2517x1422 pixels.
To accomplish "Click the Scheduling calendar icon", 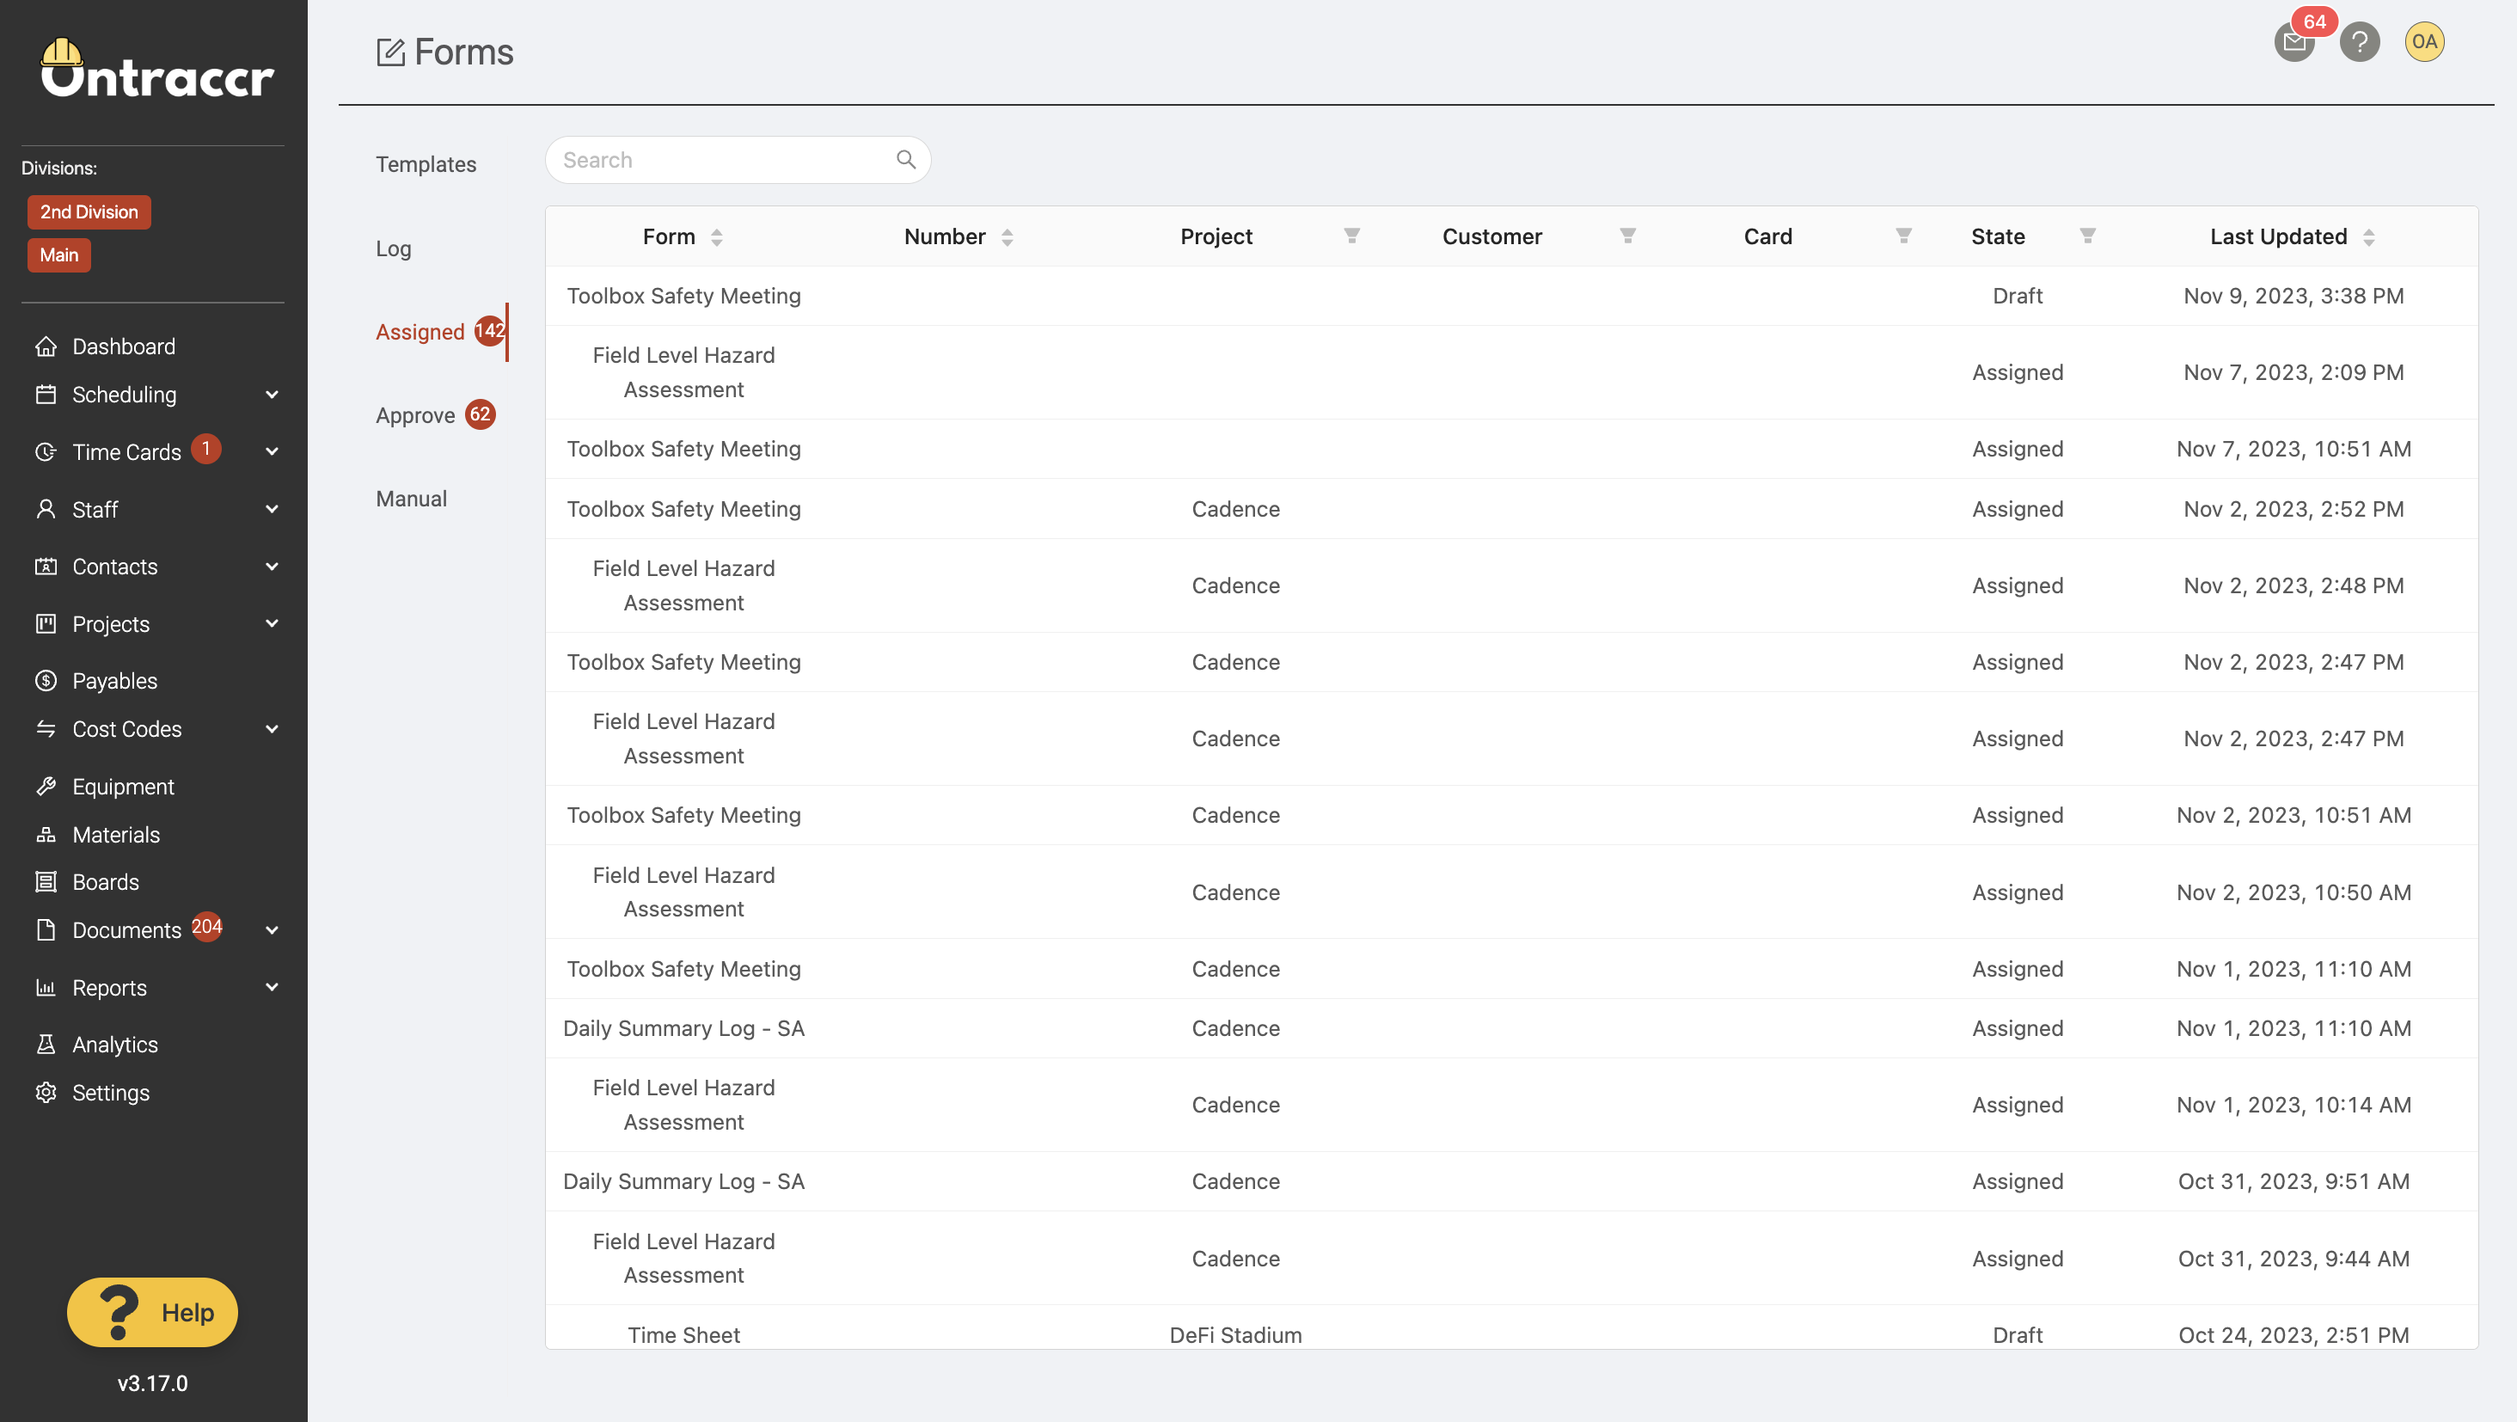I will point(46,394).
